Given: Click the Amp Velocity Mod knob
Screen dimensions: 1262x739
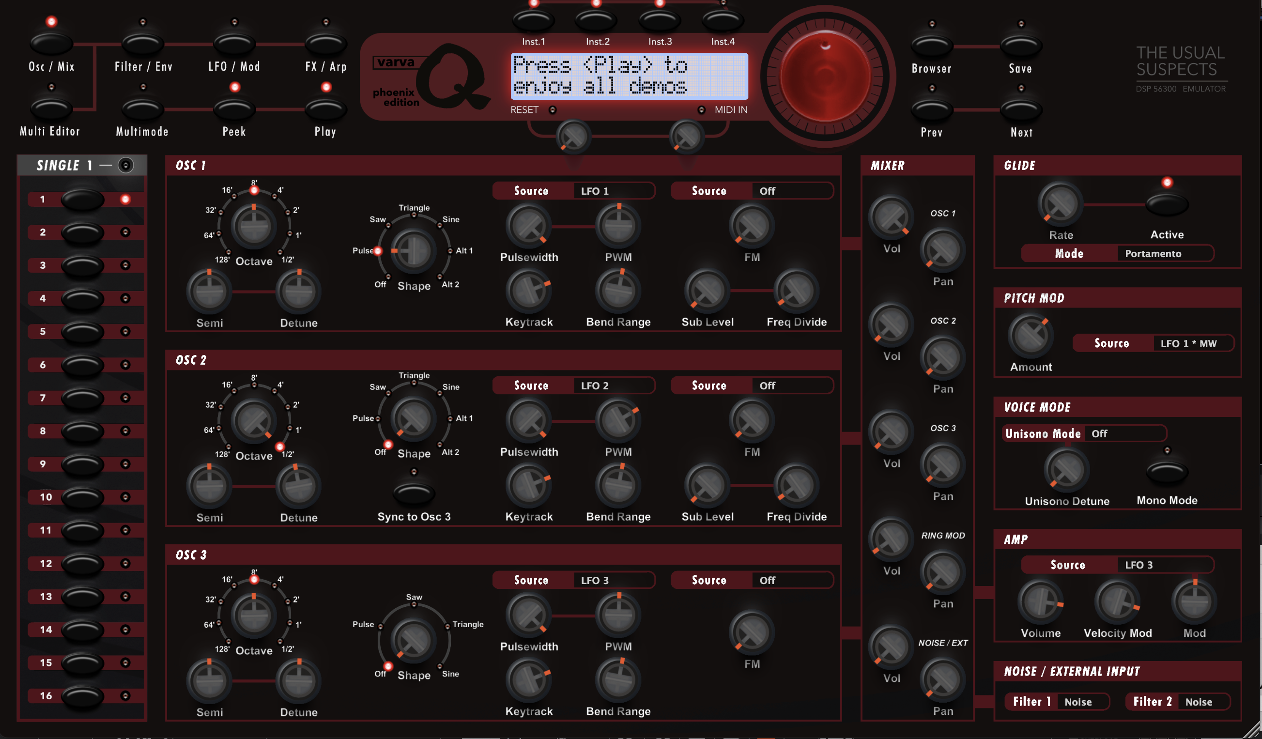Looking at the screenshot, I should 1117,601.
